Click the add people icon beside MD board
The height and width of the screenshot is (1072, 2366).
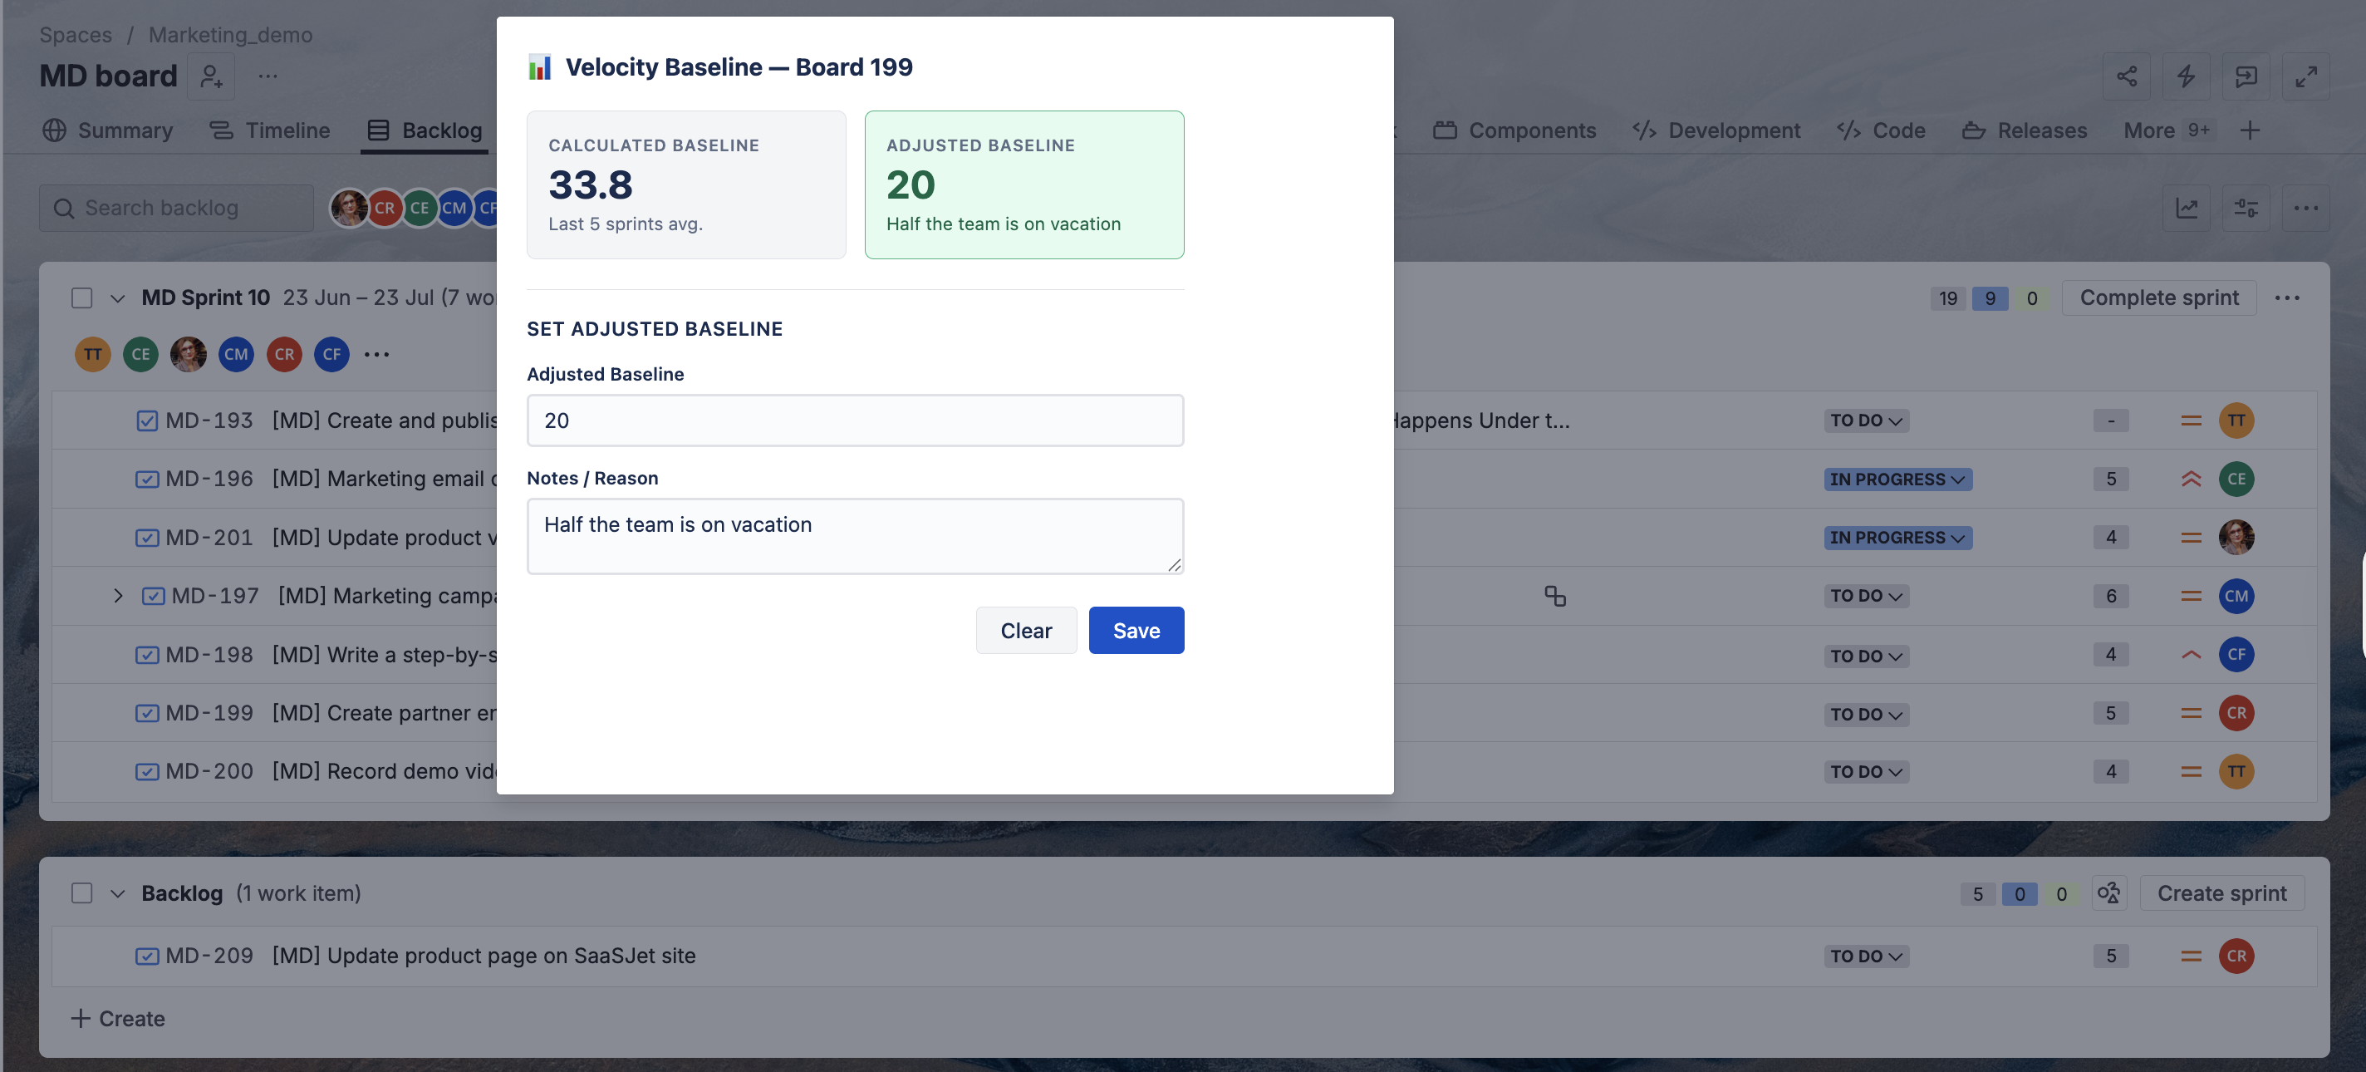tap(211, 76)
